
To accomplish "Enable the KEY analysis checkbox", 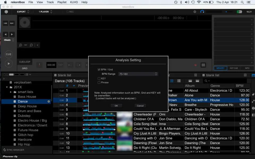I will 99,78.
